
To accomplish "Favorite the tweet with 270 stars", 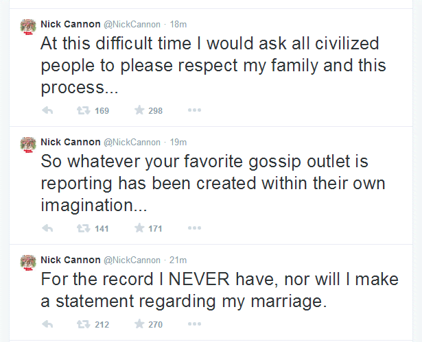I will [x=139, y=323].
